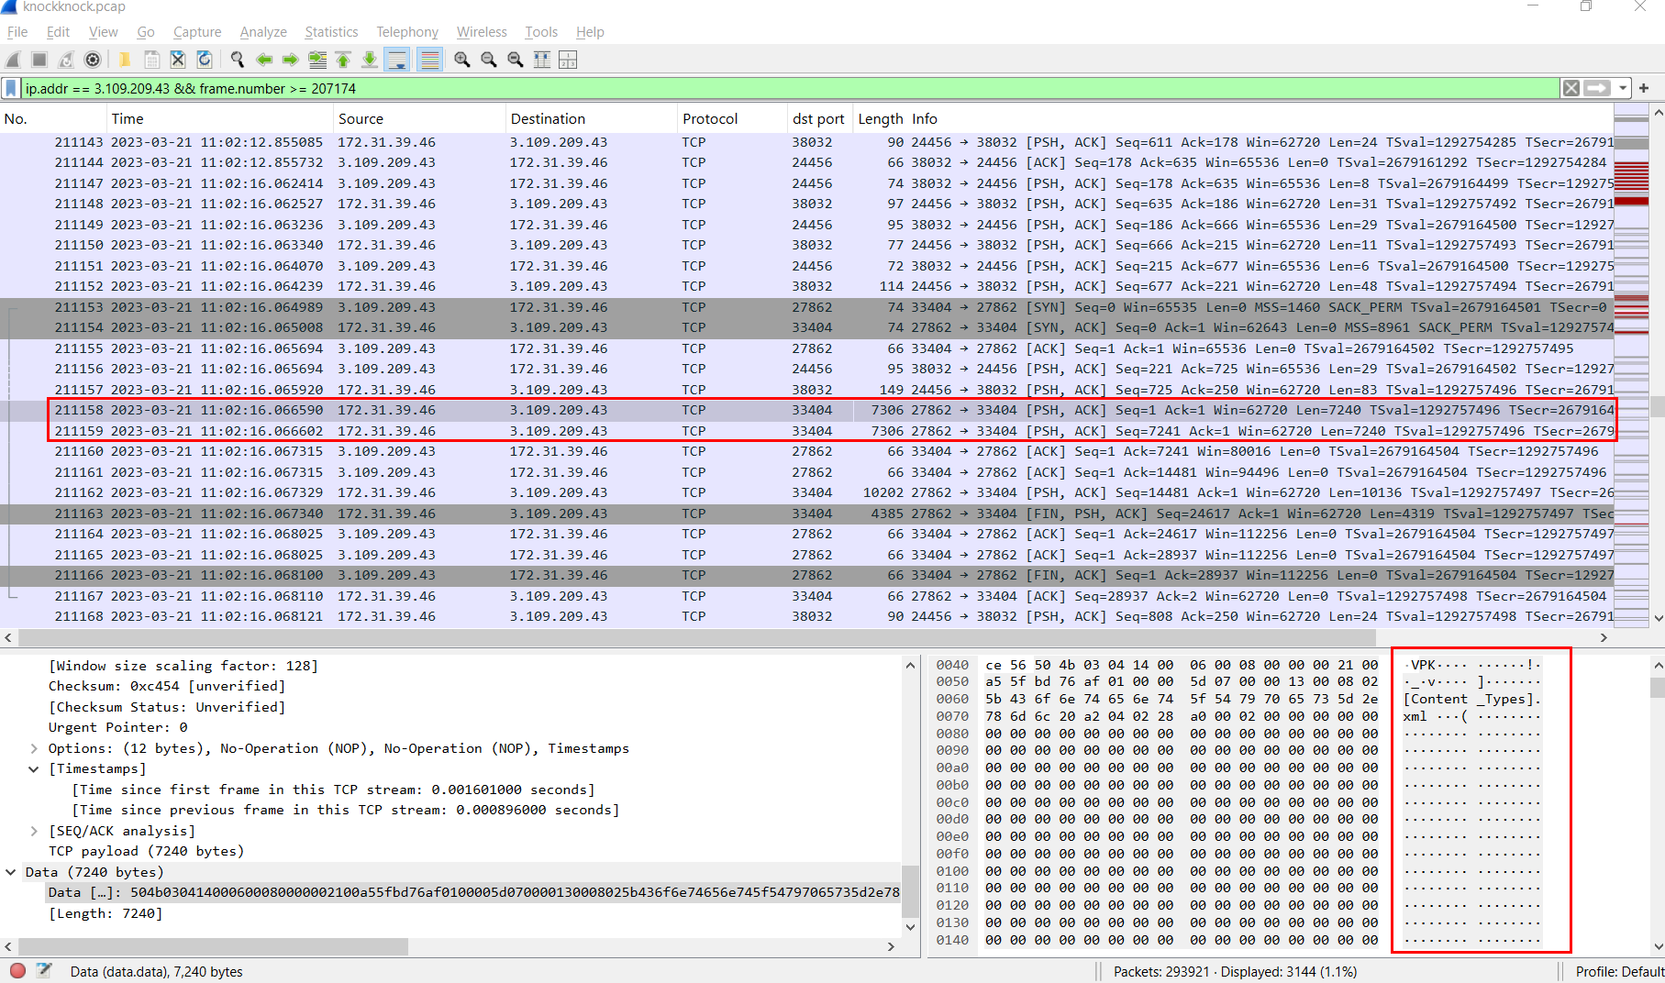
Task: Toggle auto-scroll during live capture
Action: [397, 61]
